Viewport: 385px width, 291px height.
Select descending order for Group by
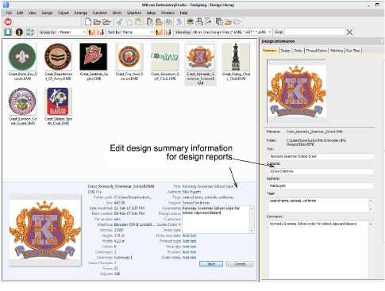(x=101, y=32)
